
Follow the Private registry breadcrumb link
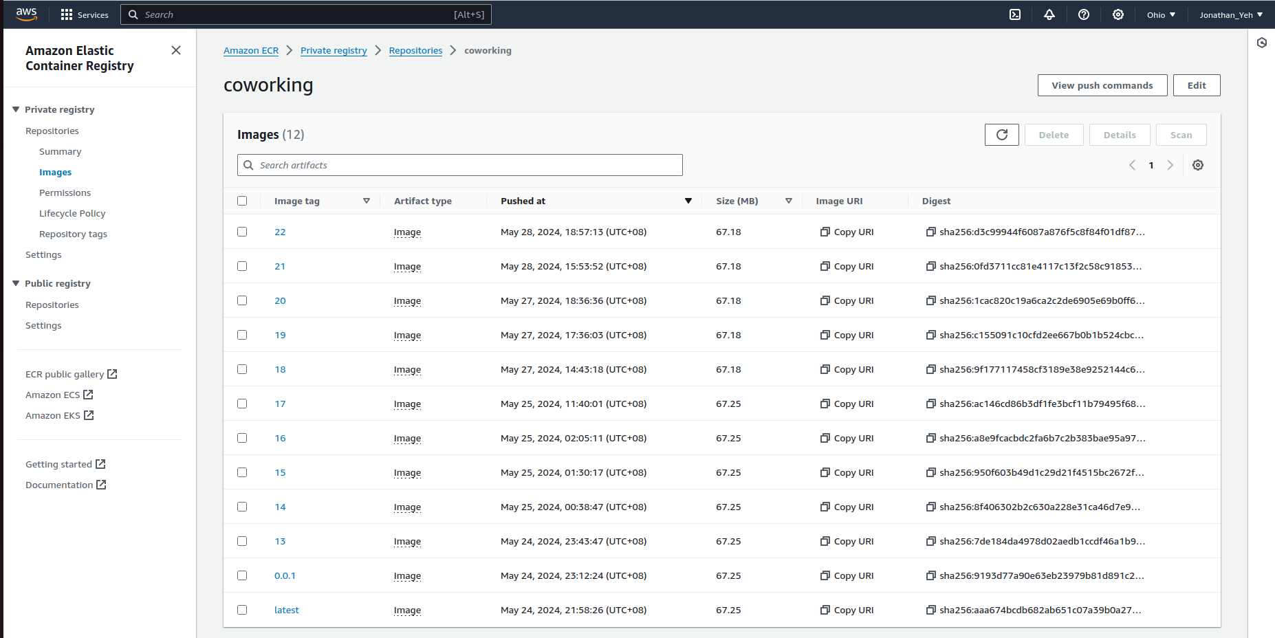[x=334, y=50]
